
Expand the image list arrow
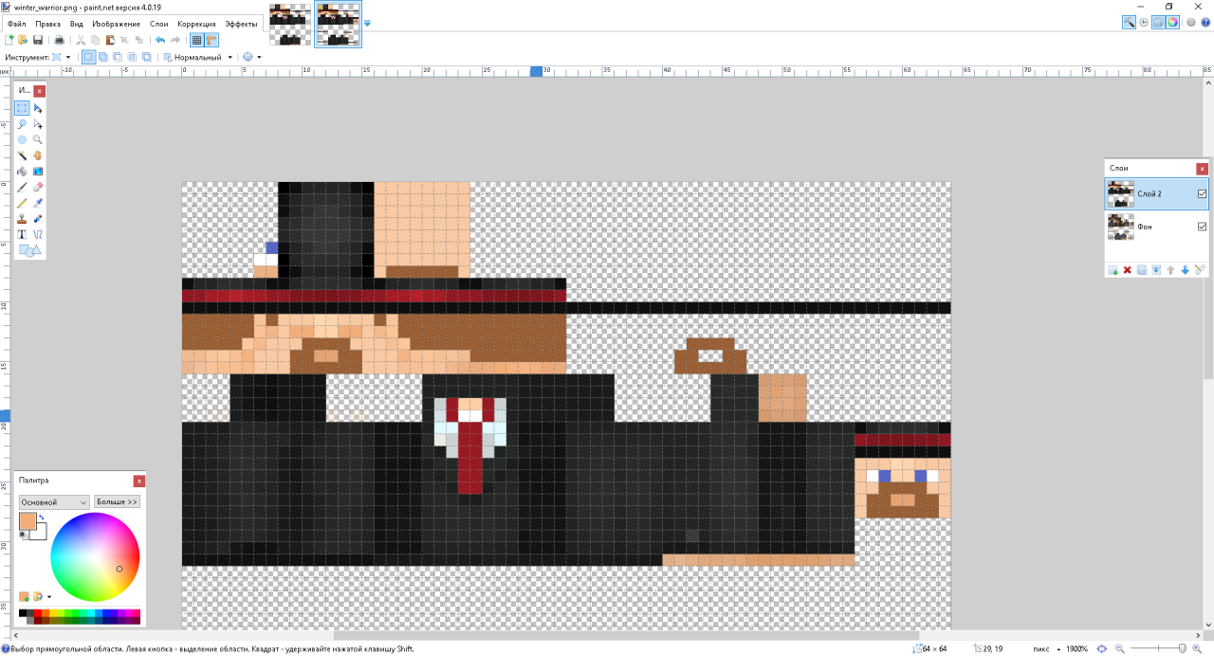[x=367, y=23]
